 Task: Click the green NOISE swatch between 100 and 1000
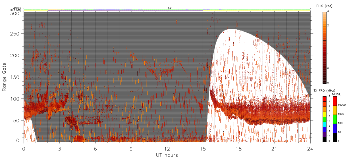(335, 119)
